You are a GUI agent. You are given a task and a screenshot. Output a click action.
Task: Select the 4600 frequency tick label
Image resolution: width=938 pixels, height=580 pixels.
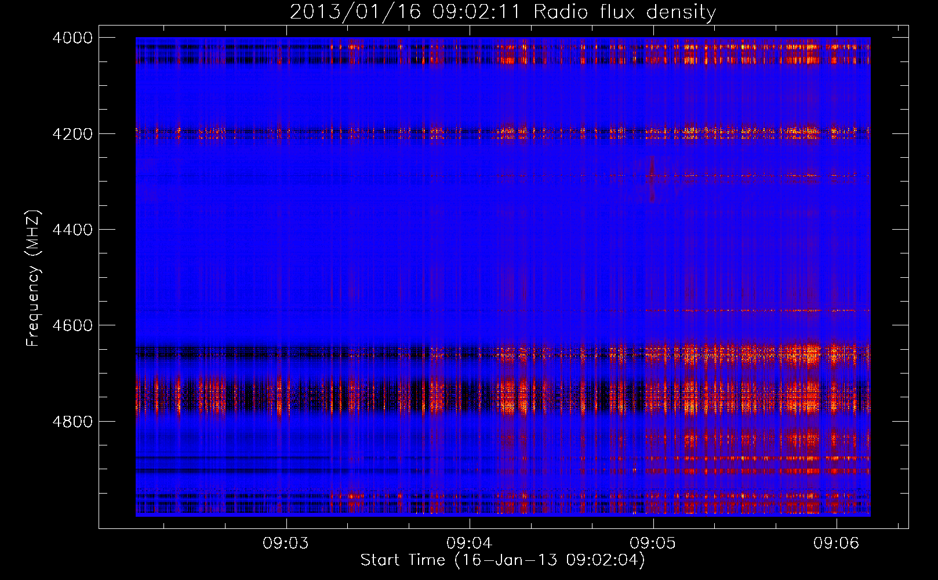72,325
